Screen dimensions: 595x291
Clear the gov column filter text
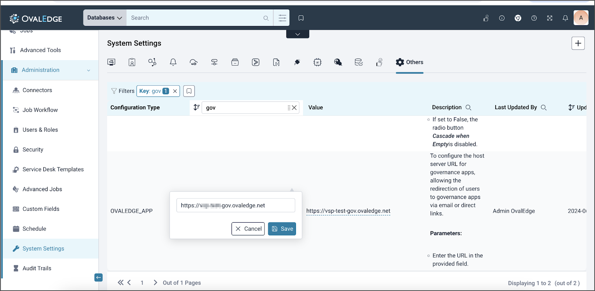coord(294,108)
